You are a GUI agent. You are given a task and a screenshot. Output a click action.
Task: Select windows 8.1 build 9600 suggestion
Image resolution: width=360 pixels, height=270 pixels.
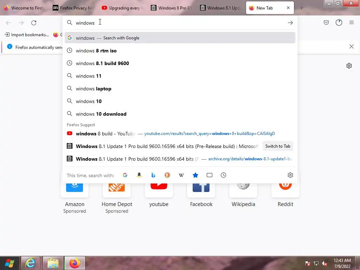click(180, 63)
